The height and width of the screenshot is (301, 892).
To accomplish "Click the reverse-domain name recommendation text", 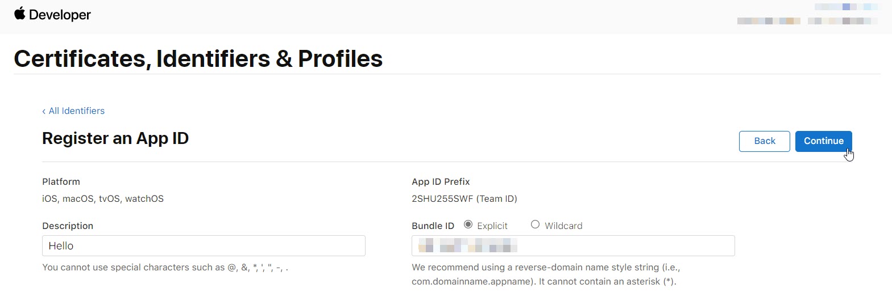I will click(x=546, y=274).
